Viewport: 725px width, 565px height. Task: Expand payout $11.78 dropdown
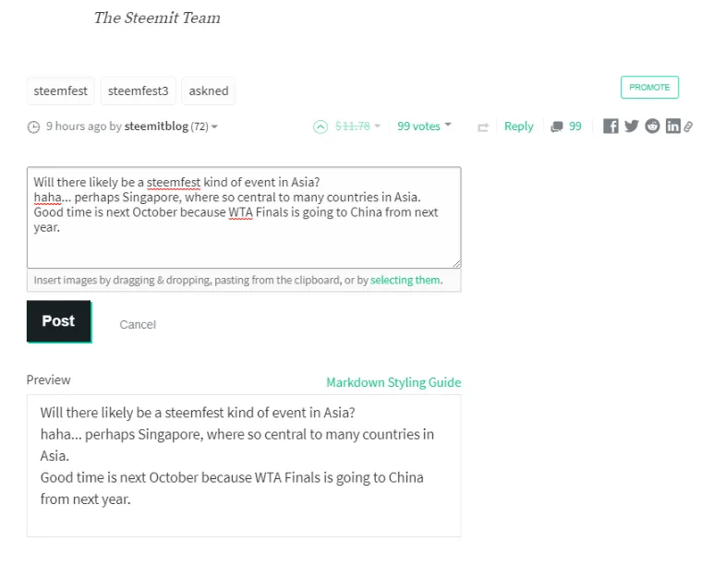tap(378, 126)
